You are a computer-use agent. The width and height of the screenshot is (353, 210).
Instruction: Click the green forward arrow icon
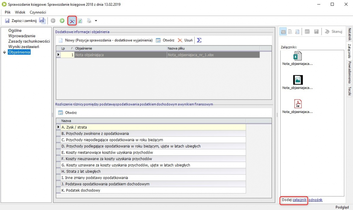click(62, 21)
